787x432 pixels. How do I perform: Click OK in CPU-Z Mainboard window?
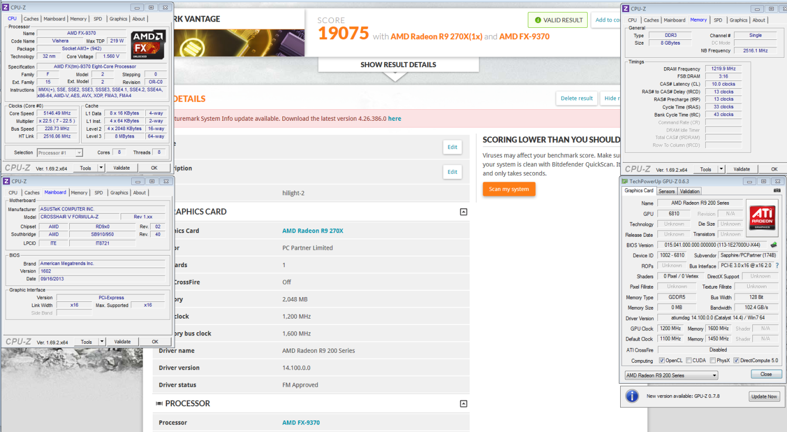pyautogui.click(x=155, y=342)
